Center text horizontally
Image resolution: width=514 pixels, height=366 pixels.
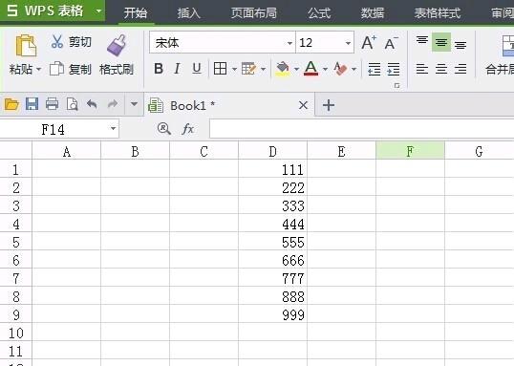click(441, 69)
